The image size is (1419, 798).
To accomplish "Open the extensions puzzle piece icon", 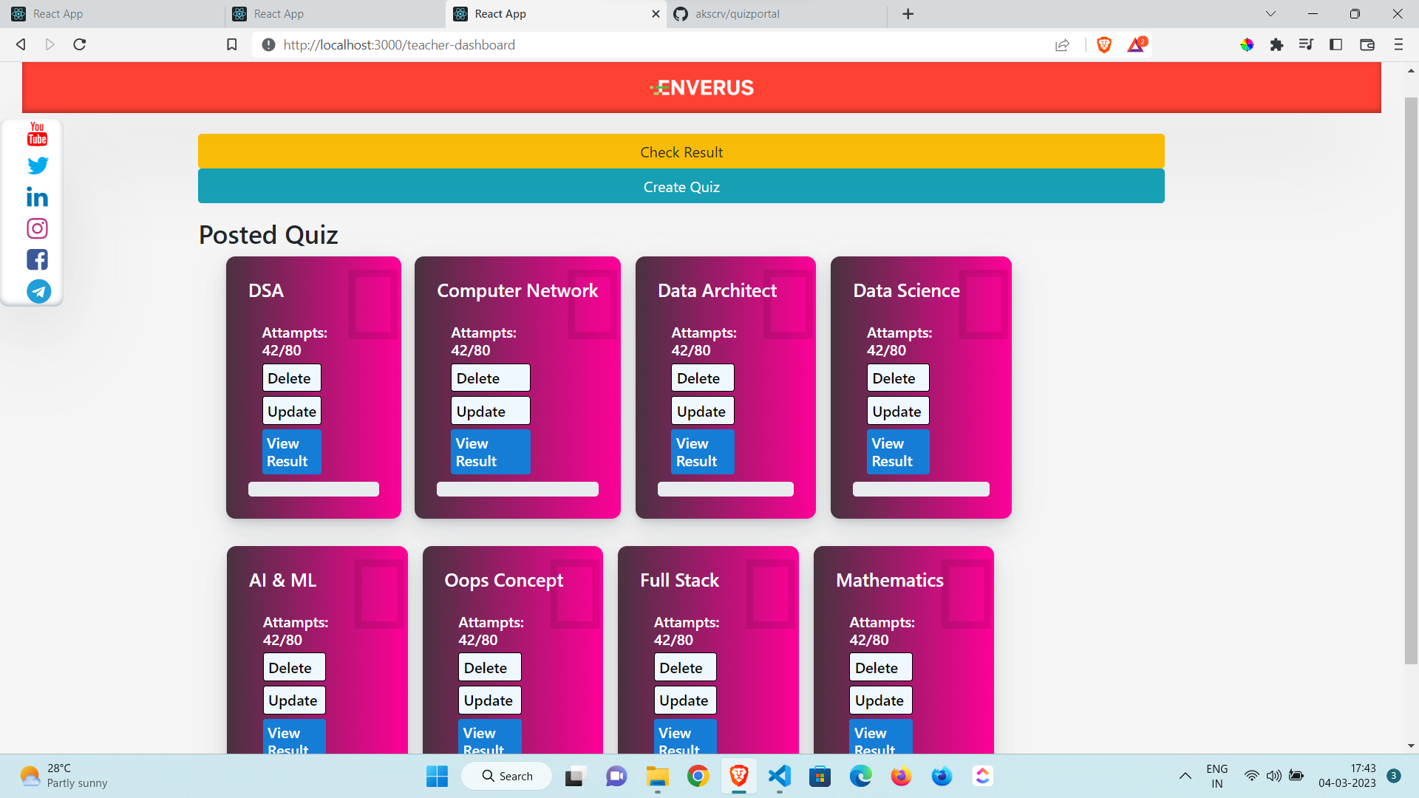I will (1276, 45).
